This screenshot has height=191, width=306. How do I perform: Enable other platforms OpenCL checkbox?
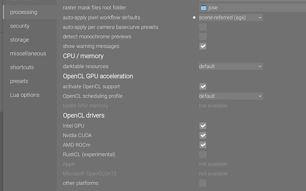[203, 183]
